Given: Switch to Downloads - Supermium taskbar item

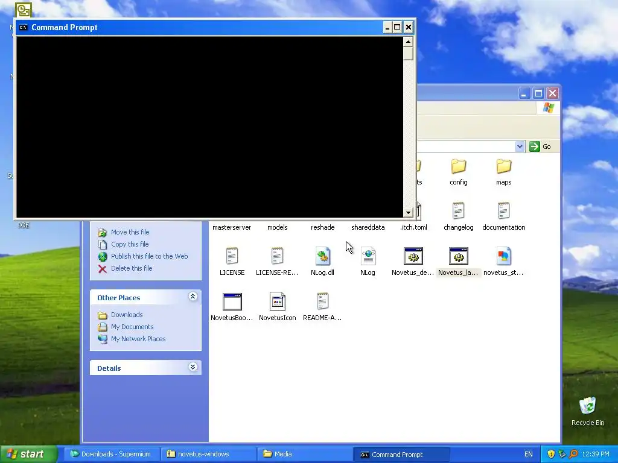Looking at the screenshot, I should (112, 454).
